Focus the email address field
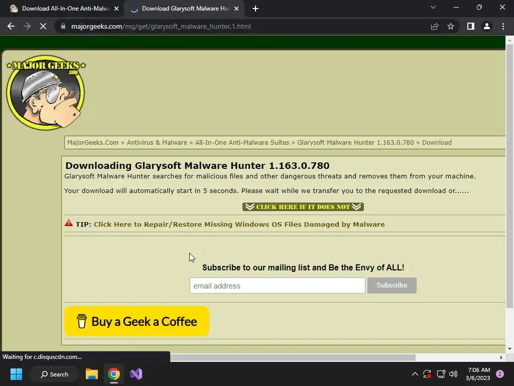 pyautogui.click(x=277, y=285)
